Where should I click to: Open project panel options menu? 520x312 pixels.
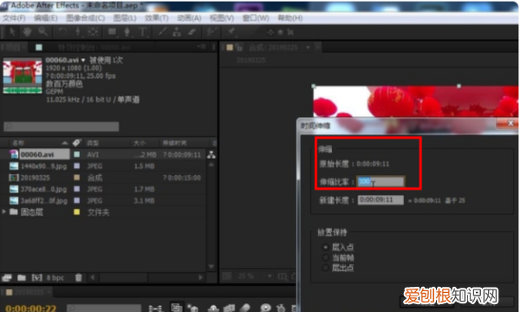(x=201, y=47)
